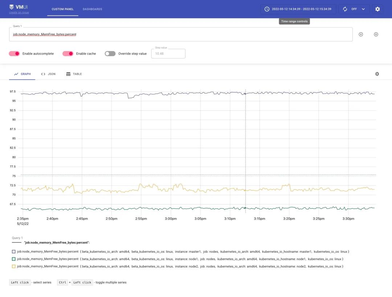Switch to the JSON view tab
392x297 pixels.
coord(48,74)
